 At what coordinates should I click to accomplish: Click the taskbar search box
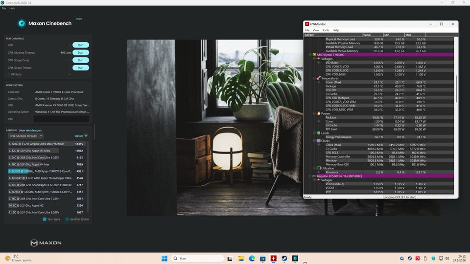[x=197, y=258]
